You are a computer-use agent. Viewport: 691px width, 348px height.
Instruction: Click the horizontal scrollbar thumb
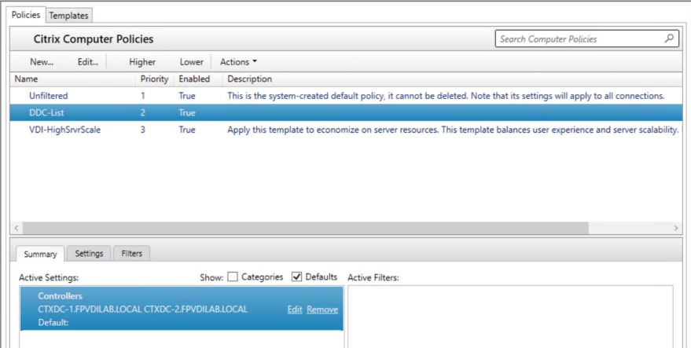(x=305, y=228)
